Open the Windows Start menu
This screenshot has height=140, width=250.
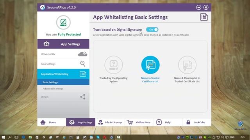pos(3,137)
